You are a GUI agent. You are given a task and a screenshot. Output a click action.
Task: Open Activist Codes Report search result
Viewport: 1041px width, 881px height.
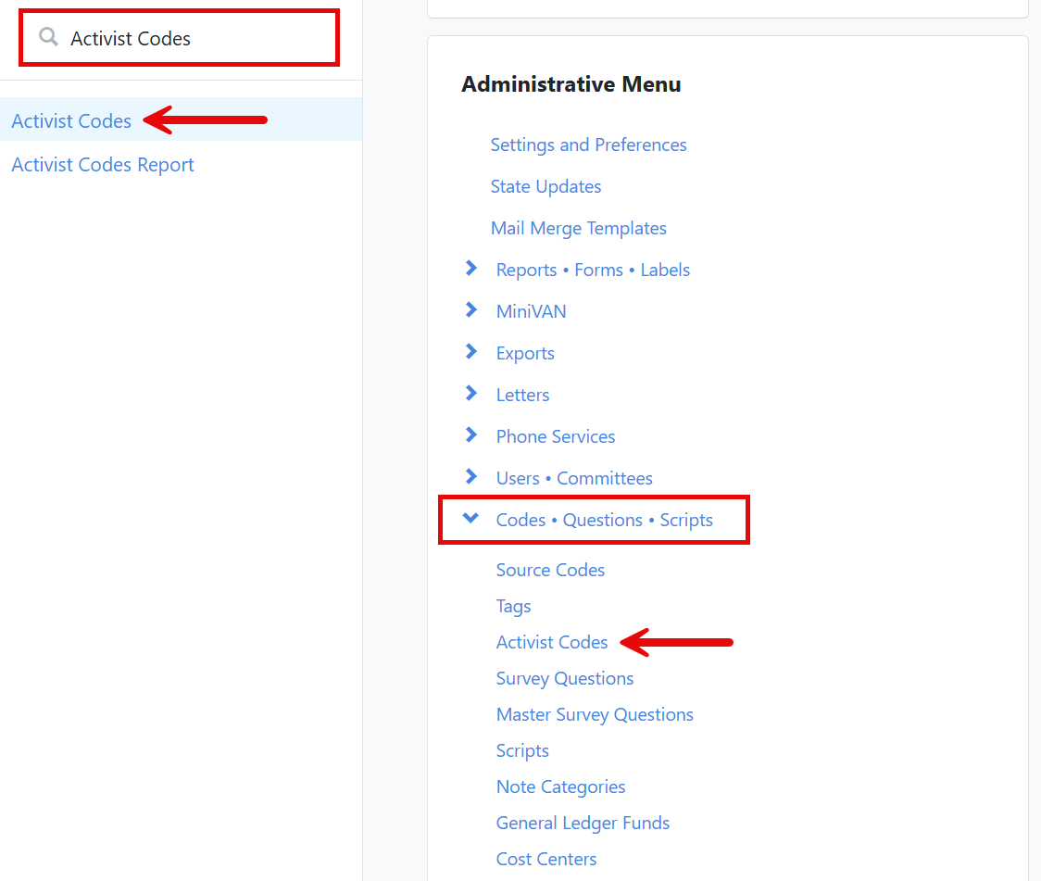click(102, 165)
